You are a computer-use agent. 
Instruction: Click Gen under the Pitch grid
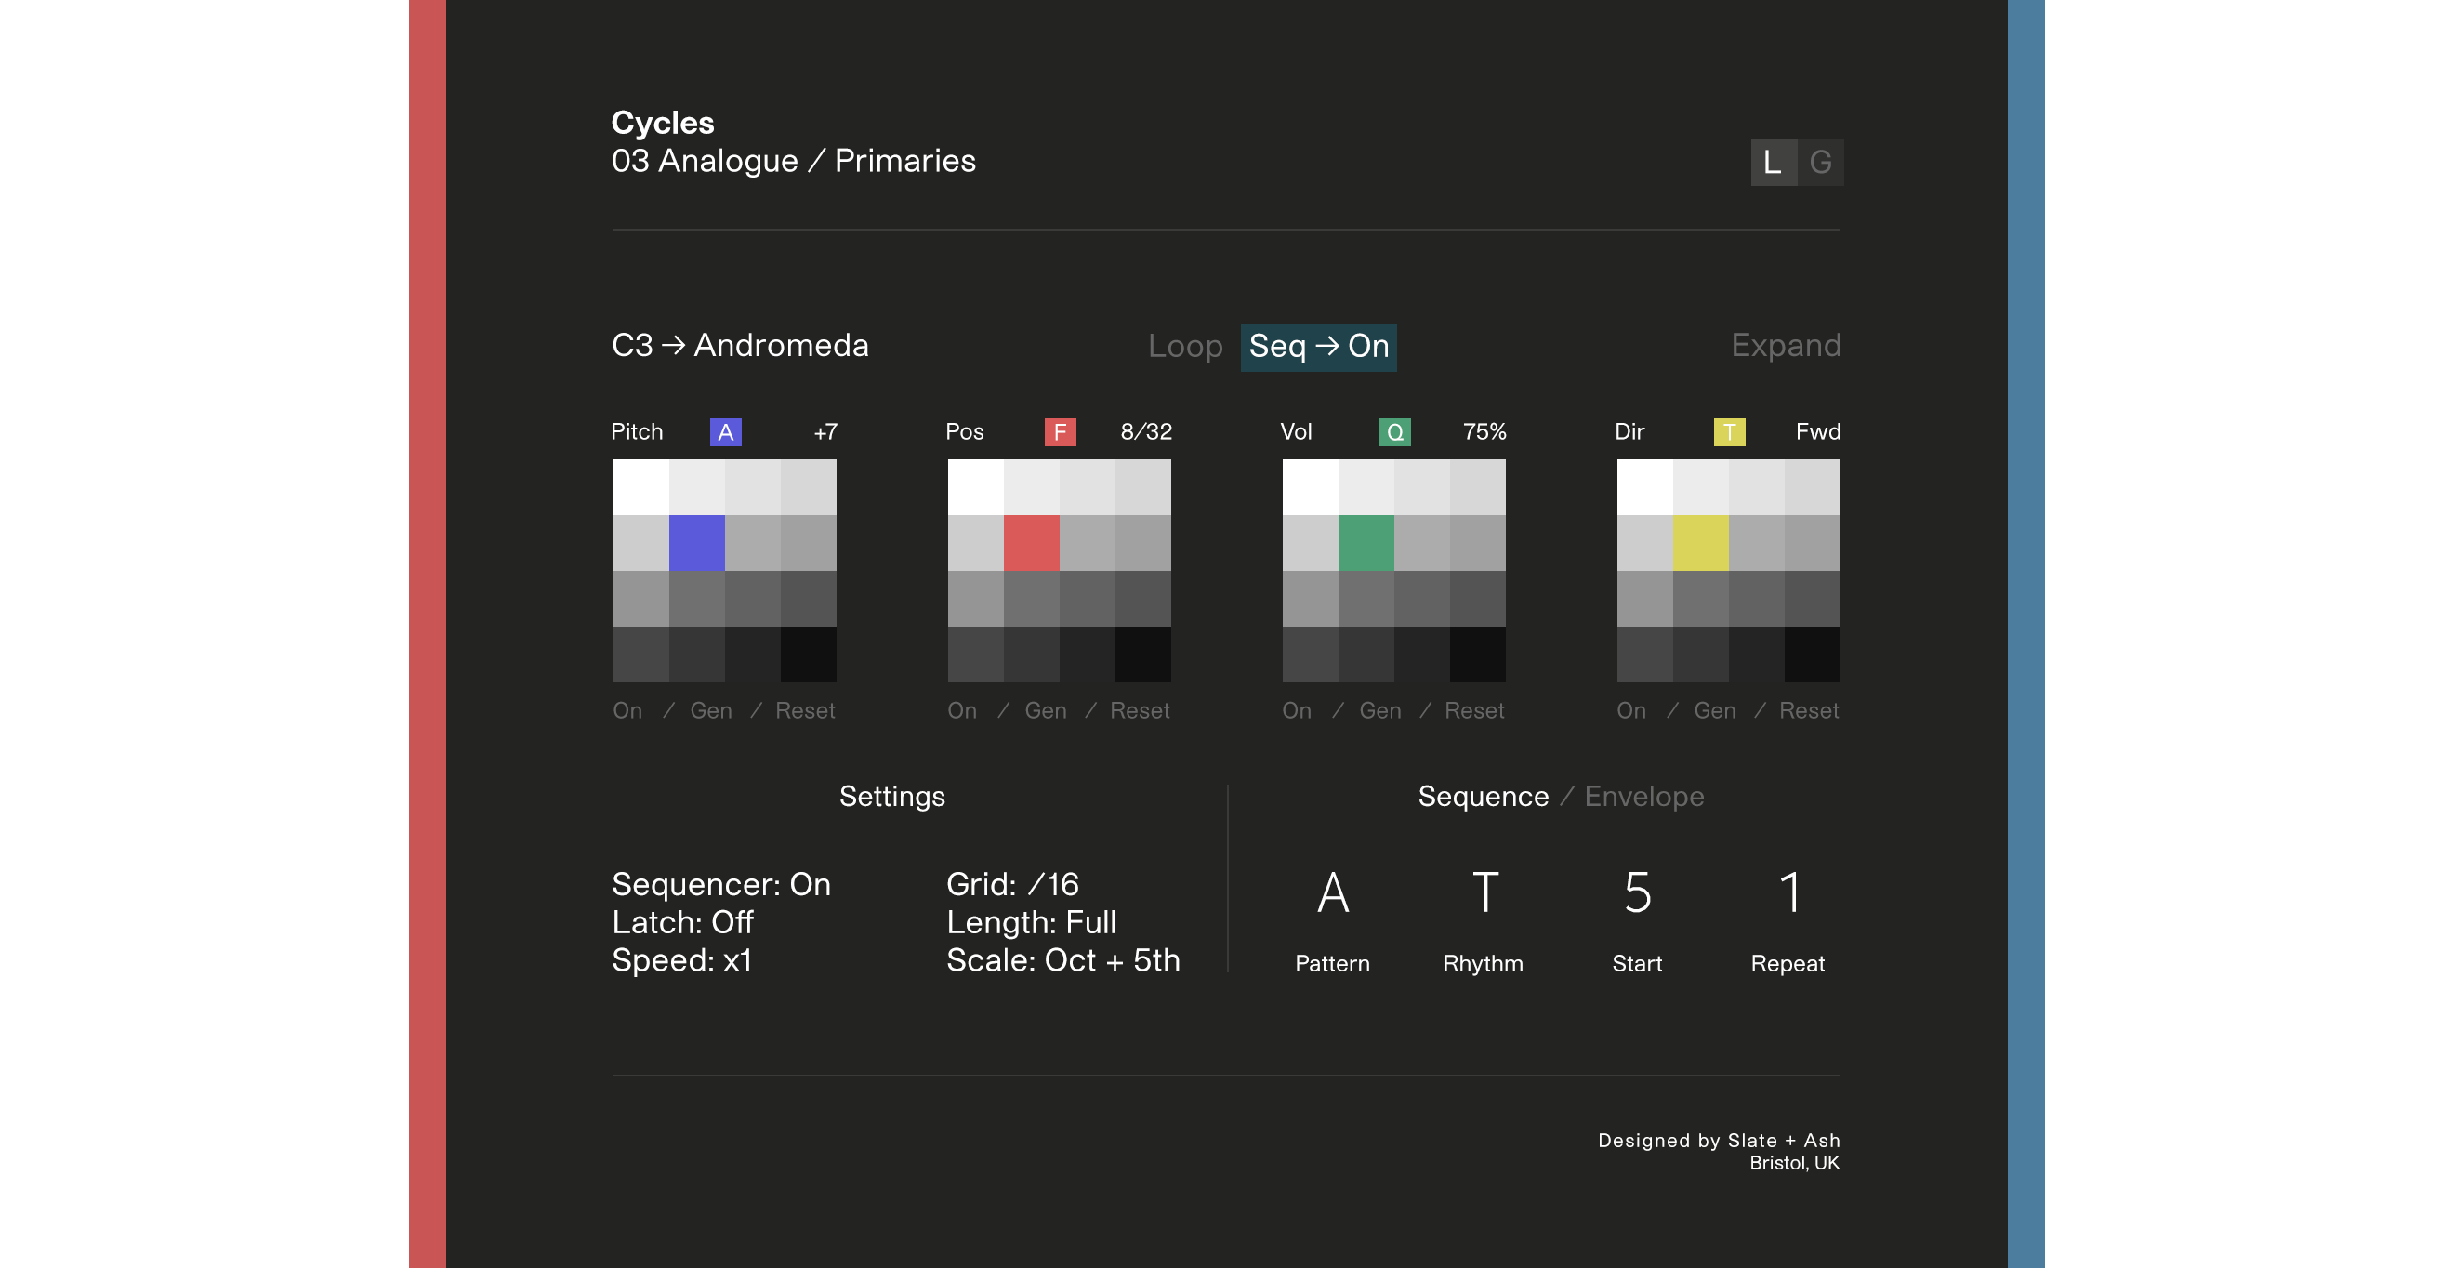pos(711,710)
